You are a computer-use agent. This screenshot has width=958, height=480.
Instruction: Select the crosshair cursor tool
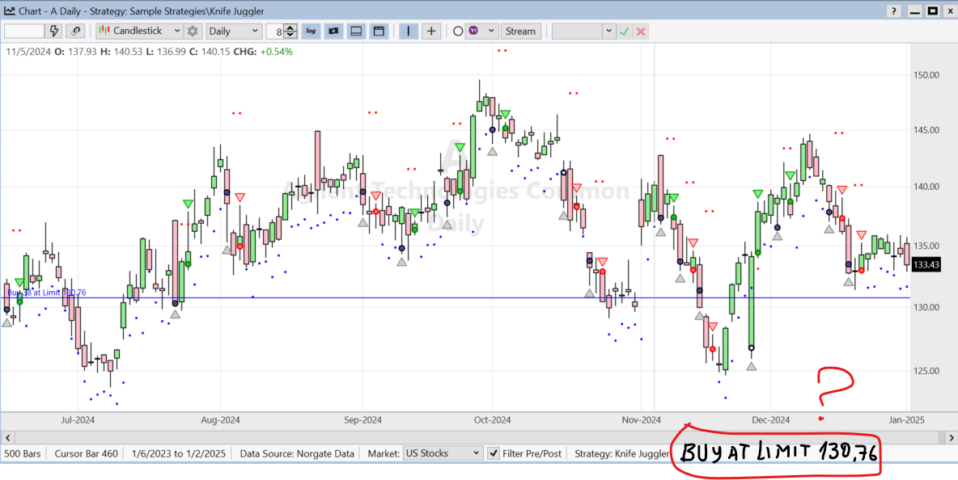click(x=431, y=32)
